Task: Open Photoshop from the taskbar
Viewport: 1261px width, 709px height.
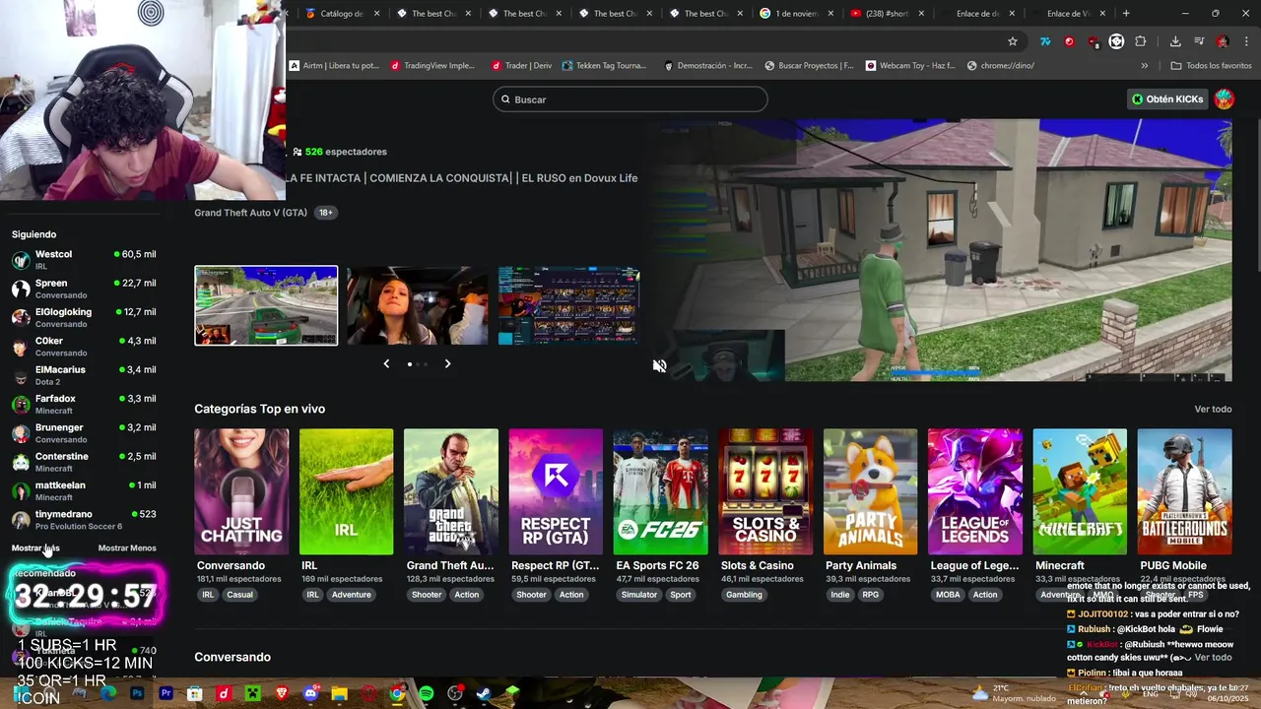Action: coord(137,693)
